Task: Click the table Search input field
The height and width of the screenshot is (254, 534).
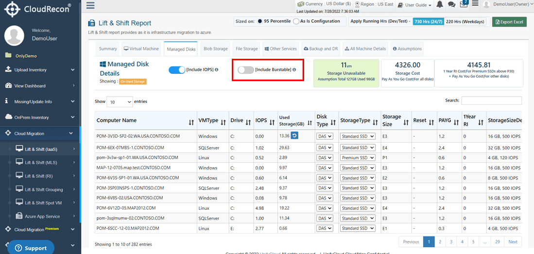Action: (491, 101)
